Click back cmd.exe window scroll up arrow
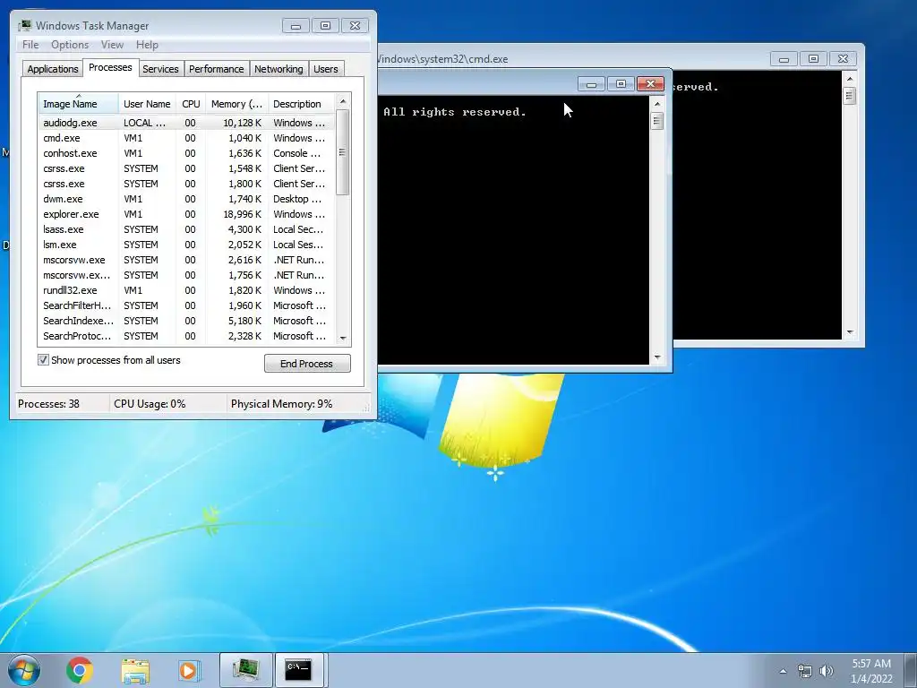This screenshot has height=688, width=917. pyautogui.click(x=850, y=79)
